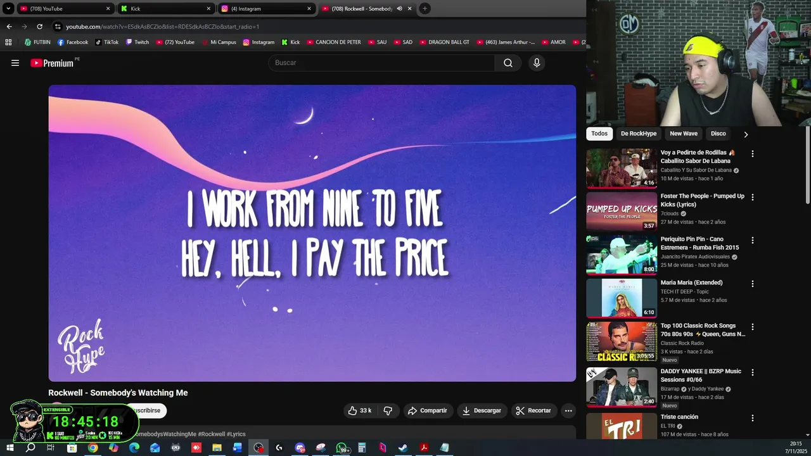View site information icon in address bar

point(58,27)
